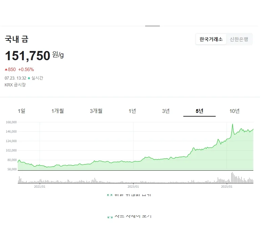This screenshot has width=261, height=238.
Task: Click the 151,750 price value
Action: pos(28,56)
